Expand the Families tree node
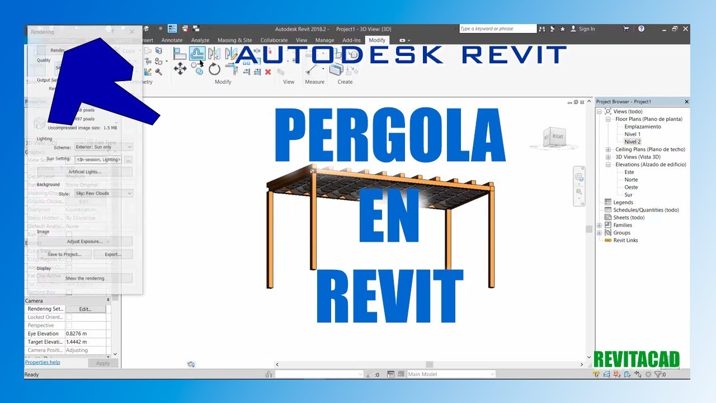 (x=599, y=225)
